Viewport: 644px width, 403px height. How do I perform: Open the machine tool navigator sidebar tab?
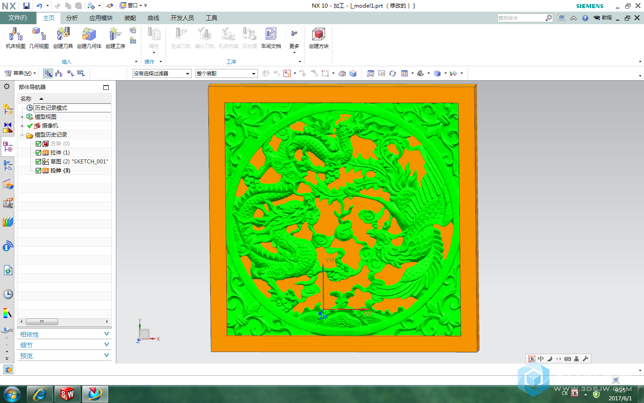8,203
